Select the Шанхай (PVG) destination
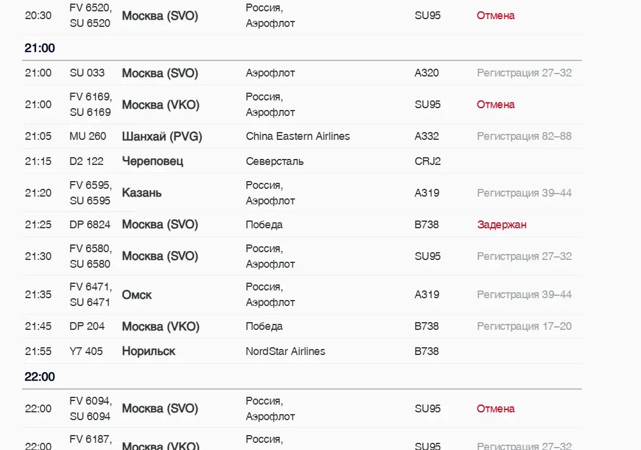641x450 pixels. click(162, 136)
